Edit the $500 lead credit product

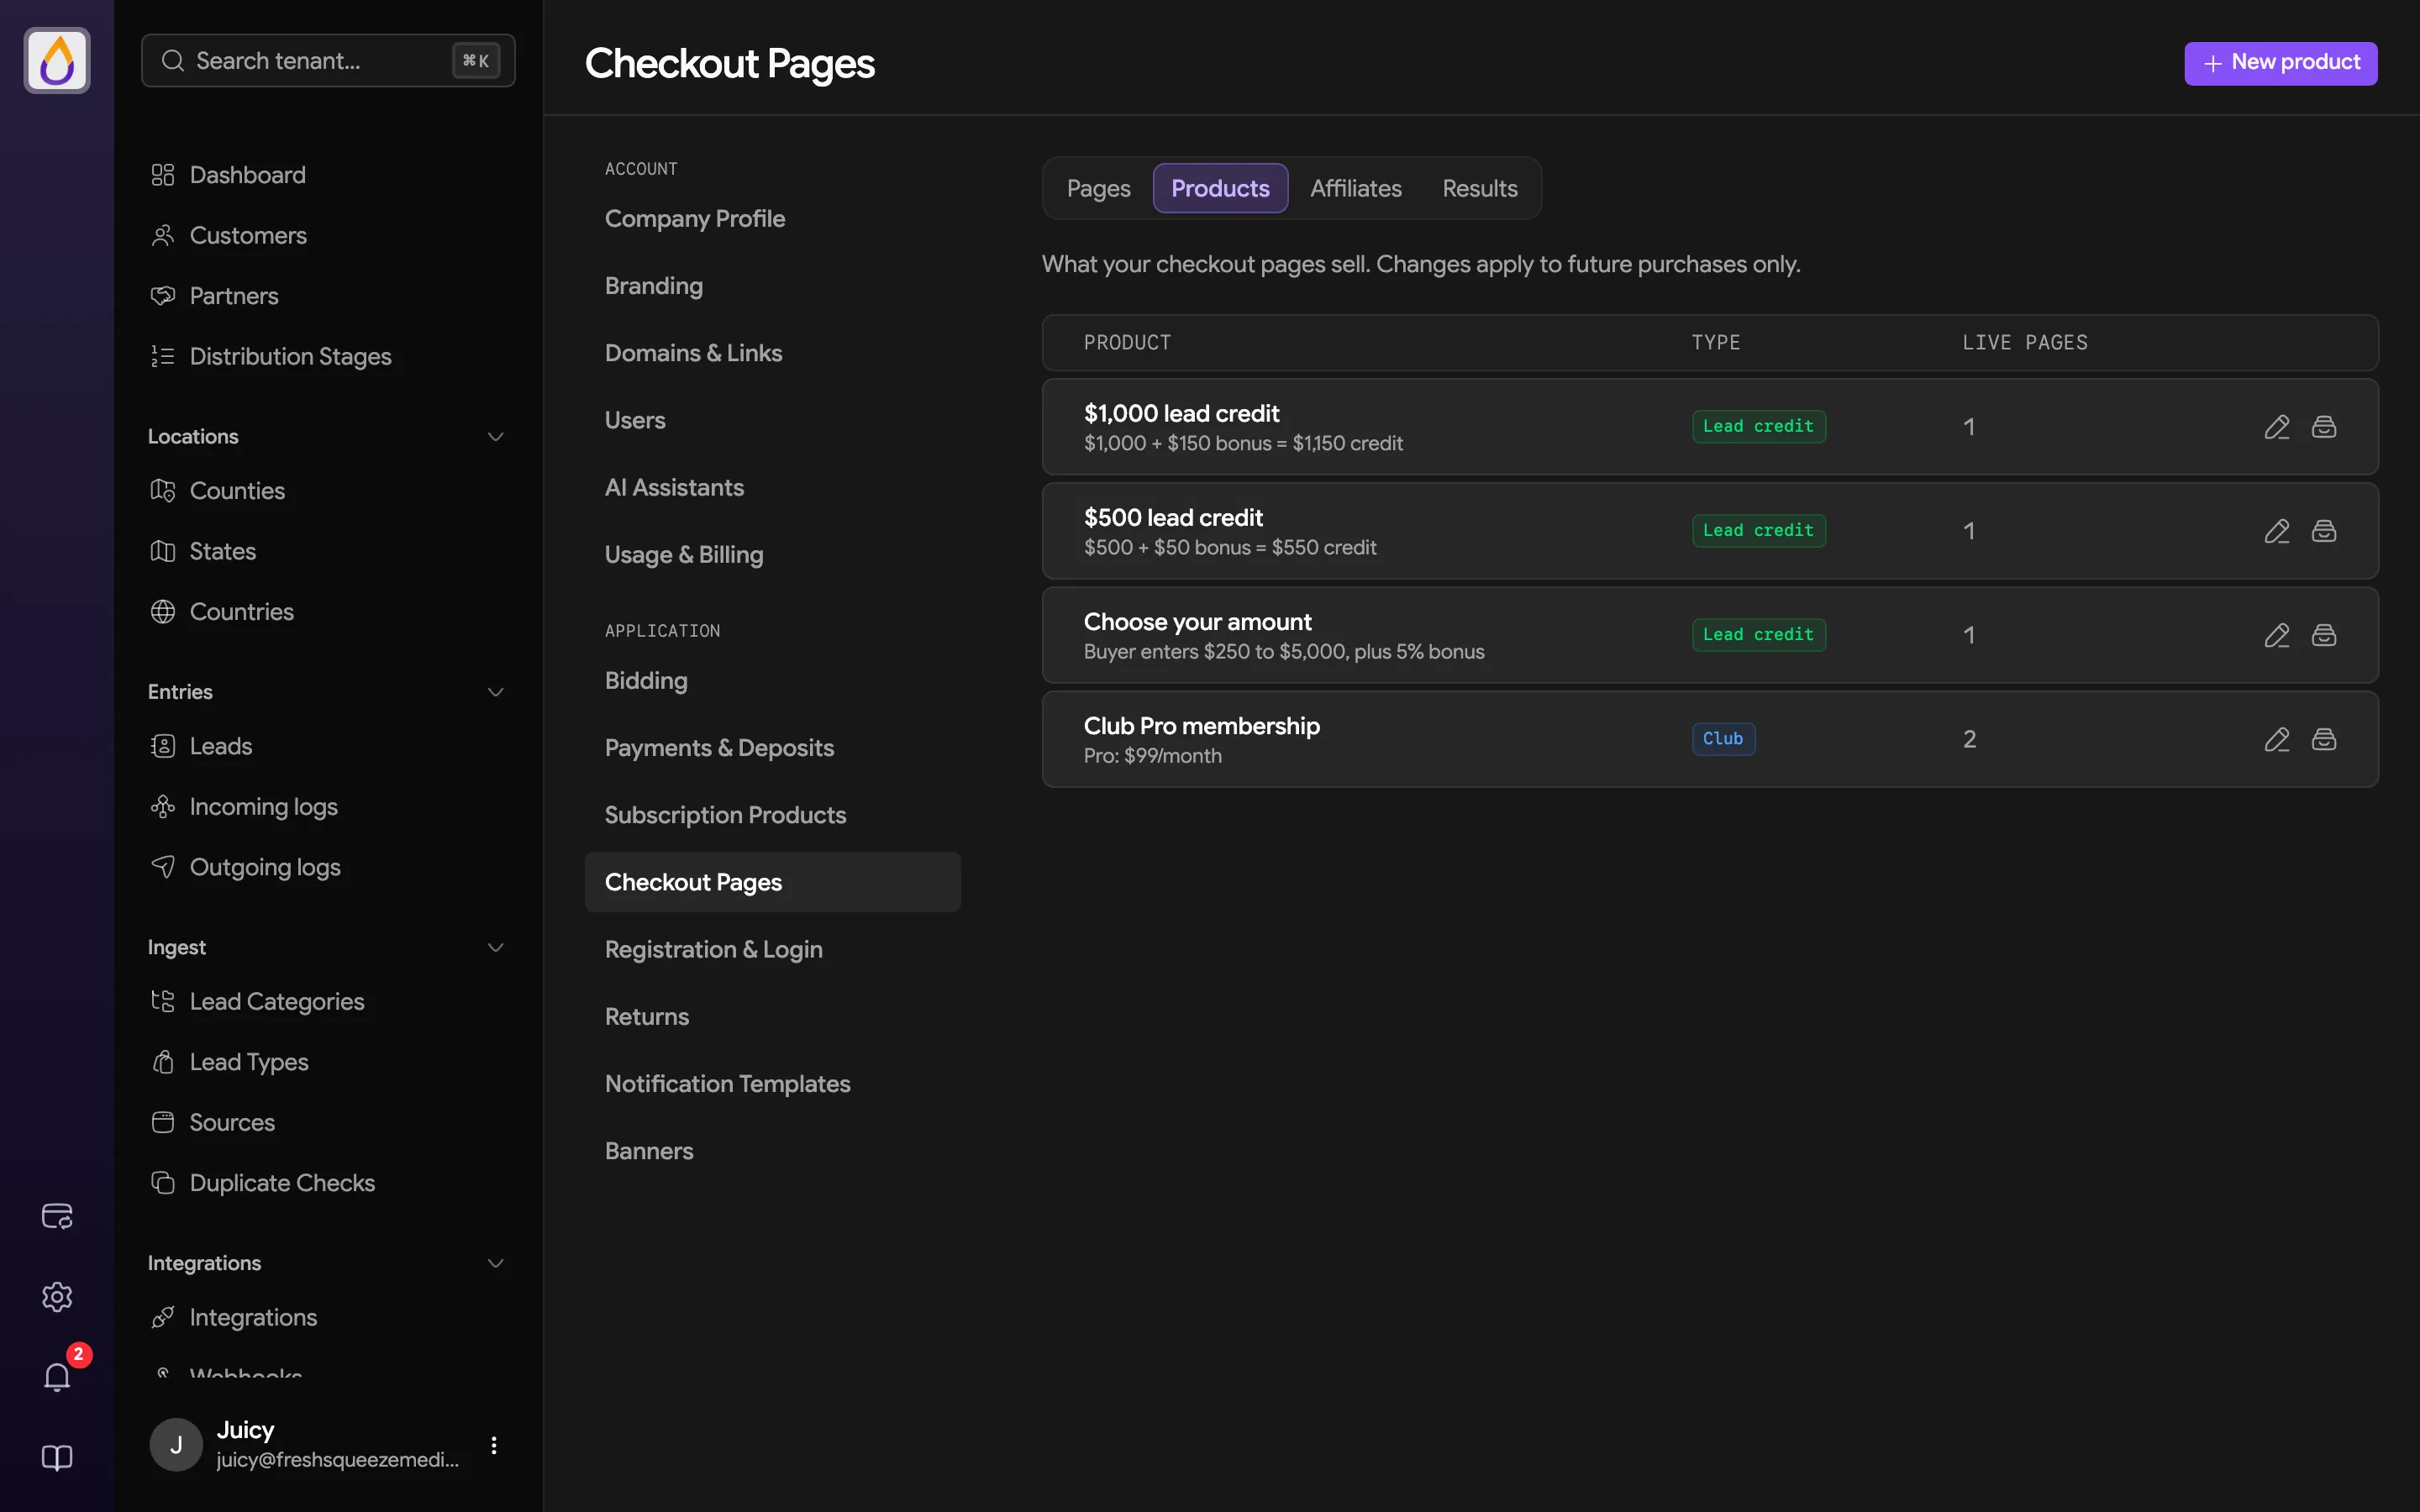point(2277,531)
